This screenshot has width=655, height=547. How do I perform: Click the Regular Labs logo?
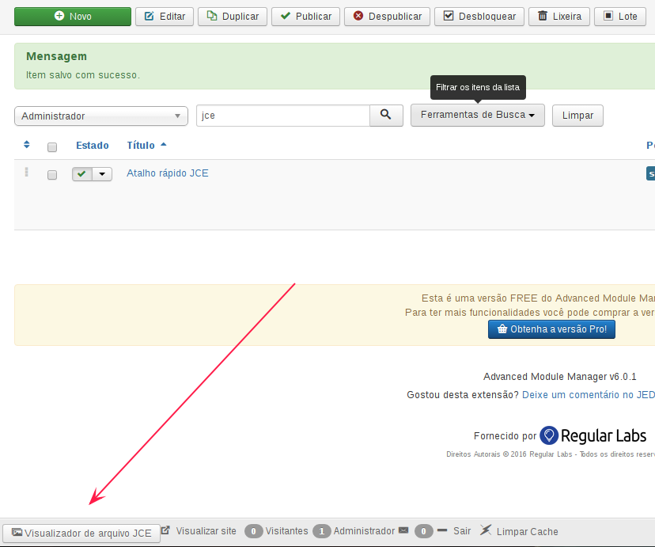point(592,435)
